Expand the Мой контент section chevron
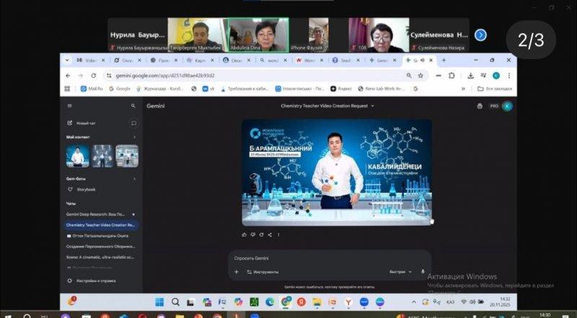577x318 pixels. coord(134,137)
